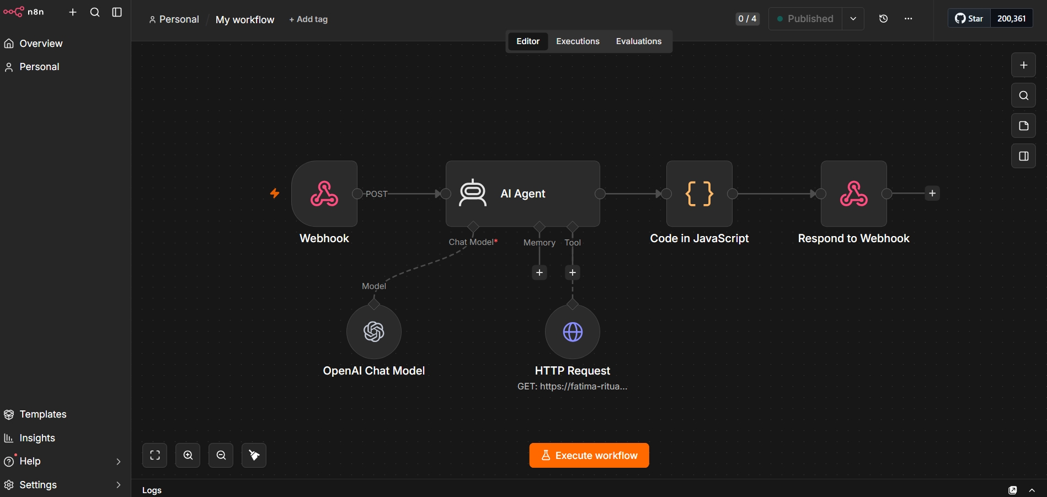Click the plus icon next to n8n logo
This screenshot has width=1047, height=497.
[x=73, y=12]
